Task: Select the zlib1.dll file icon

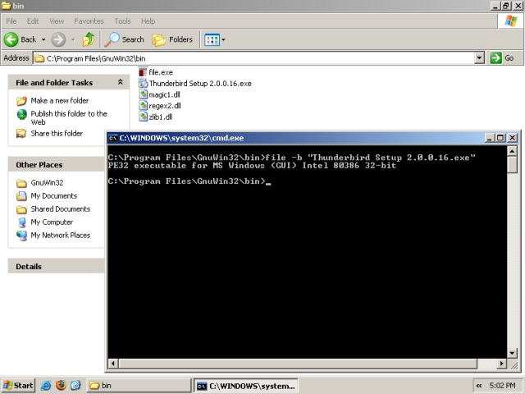Action: click(143, 117)
